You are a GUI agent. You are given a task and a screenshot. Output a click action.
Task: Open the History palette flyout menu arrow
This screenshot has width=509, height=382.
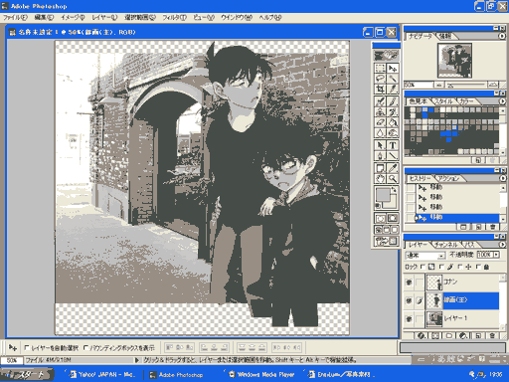coord(502,178)
